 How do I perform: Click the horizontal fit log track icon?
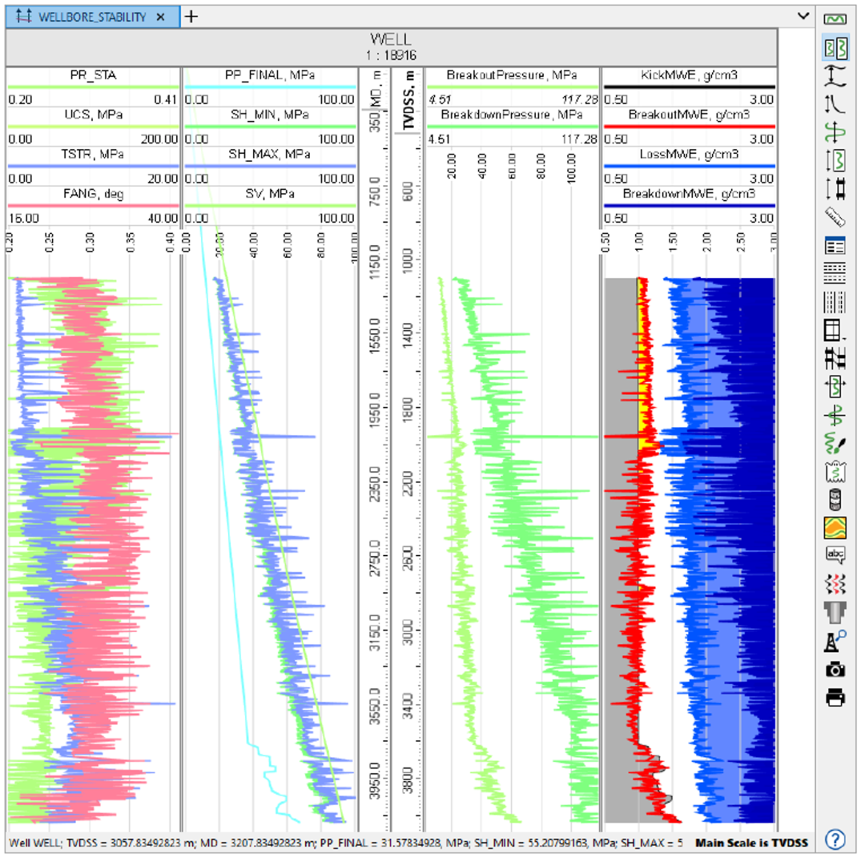835,387
